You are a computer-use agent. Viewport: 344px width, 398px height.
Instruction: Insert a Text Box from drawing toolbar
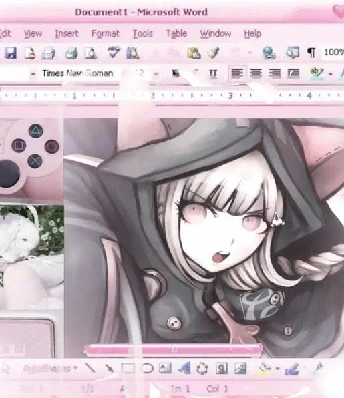[165, 368]
